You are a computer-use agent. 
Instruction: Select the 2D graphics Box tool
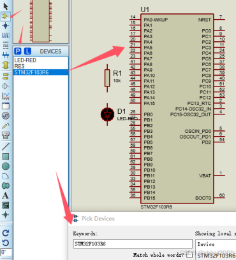(6, 156)
